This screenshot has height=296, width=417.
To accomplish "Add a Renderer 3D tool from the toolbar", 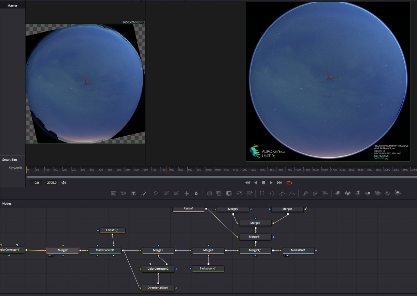I will point(398,193).
